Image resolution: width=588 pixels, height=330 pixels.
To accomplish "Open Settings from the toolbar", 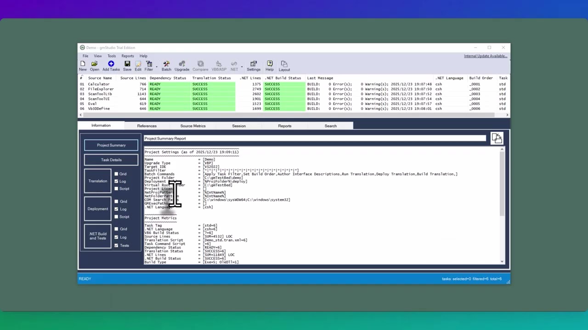I will tap(254, 66).
